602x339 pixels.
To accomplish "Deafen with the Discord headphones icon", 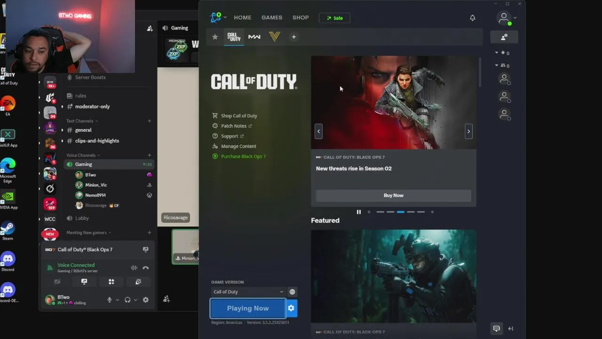I will point(127,300).
